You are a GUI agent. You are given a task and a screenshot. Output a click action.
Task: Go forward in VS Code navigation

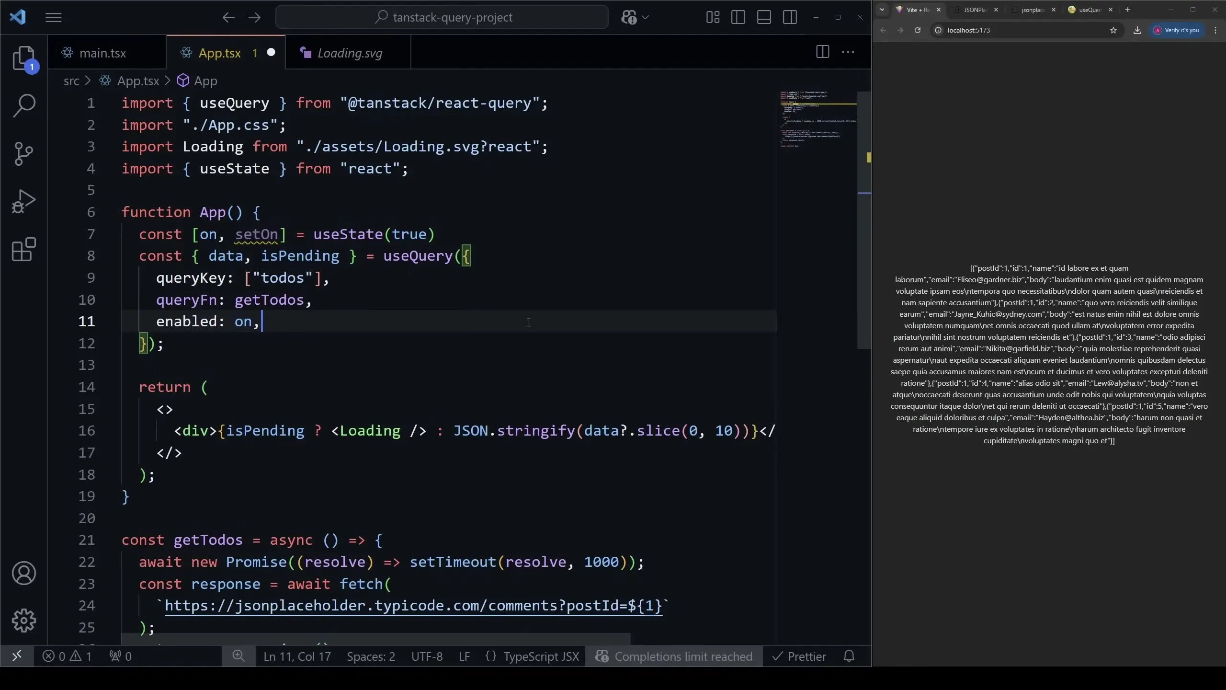pos(254,18)
